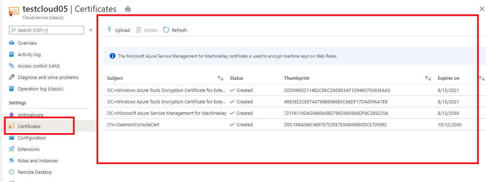Click the Access control (IAM) people icon

point(12,66)
